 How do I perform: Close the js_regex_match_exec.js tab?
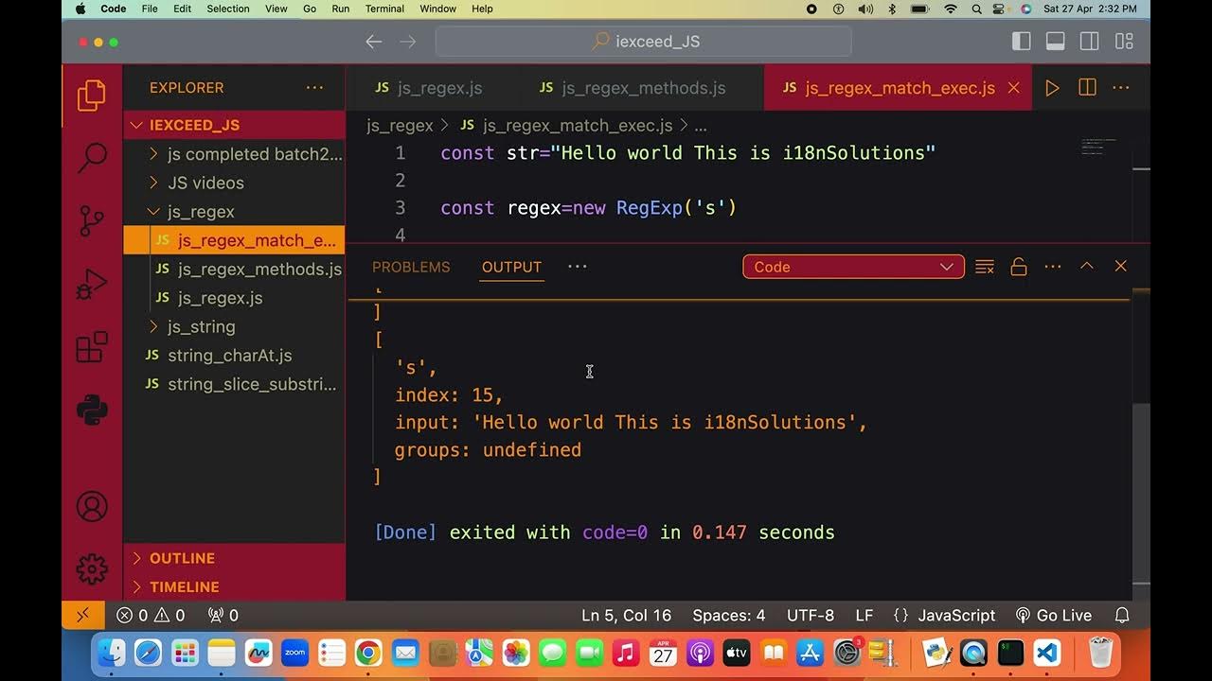[1013, 88]
